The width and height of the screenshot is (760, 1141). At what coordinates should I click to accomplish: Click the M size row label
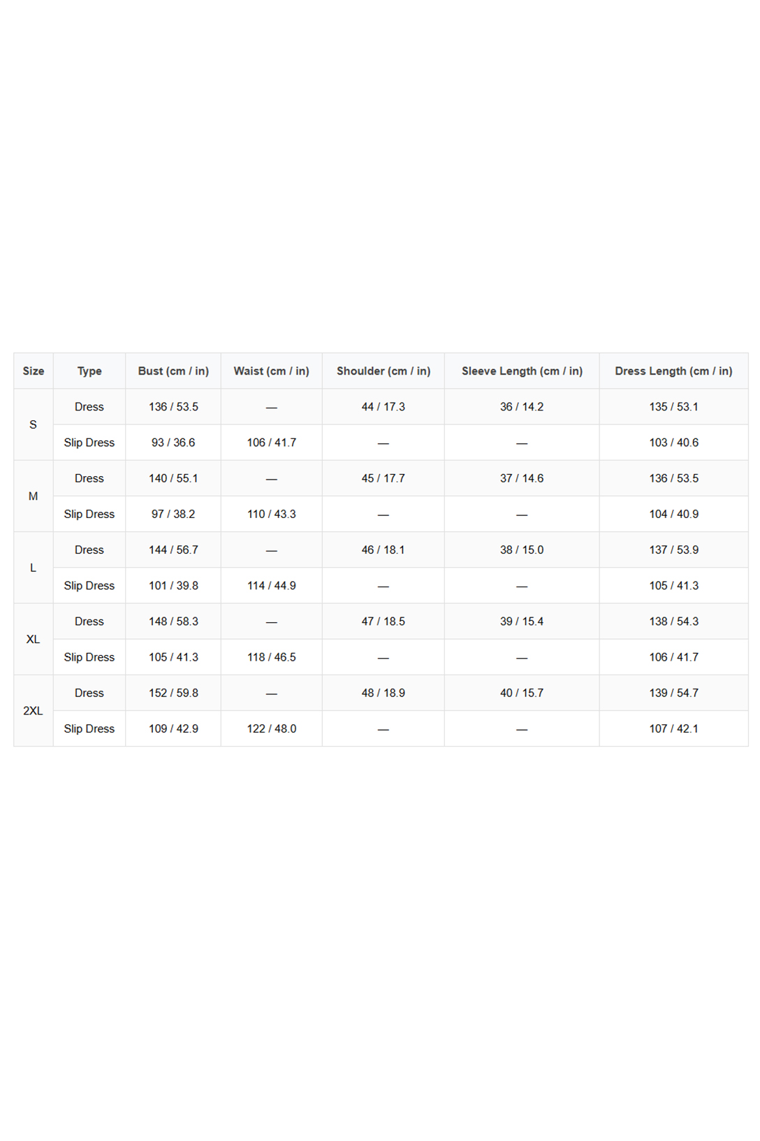point(34,496)
